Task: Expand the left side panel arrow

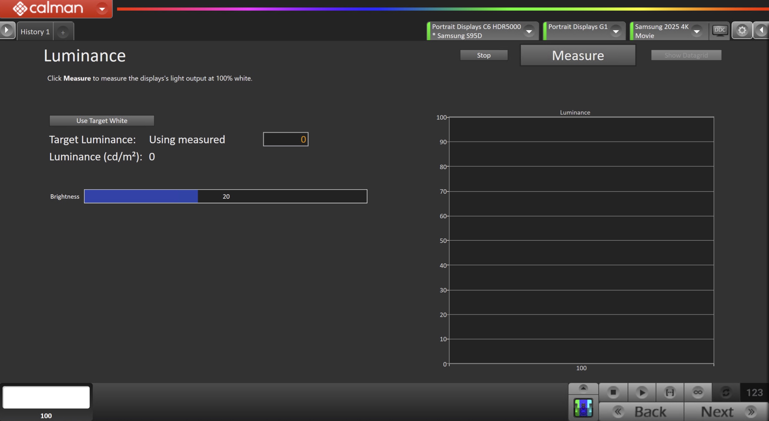Action: coord(7,30)
